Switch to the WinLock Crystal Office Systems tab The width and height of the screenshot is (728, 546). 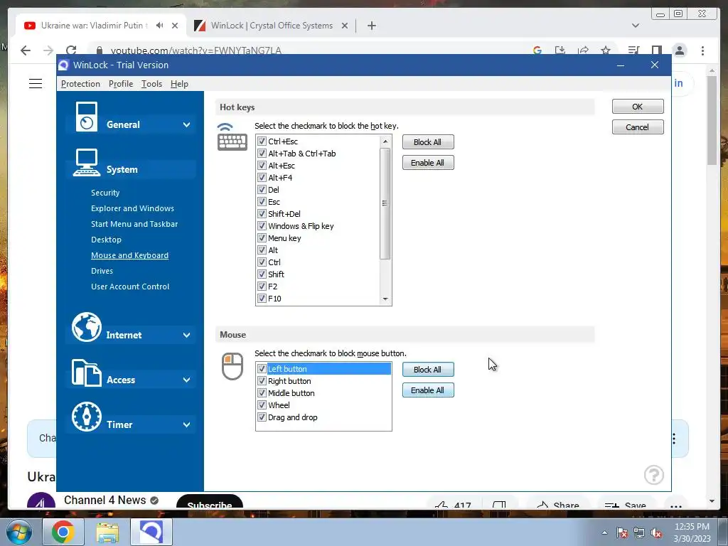[x=271, y=26]
